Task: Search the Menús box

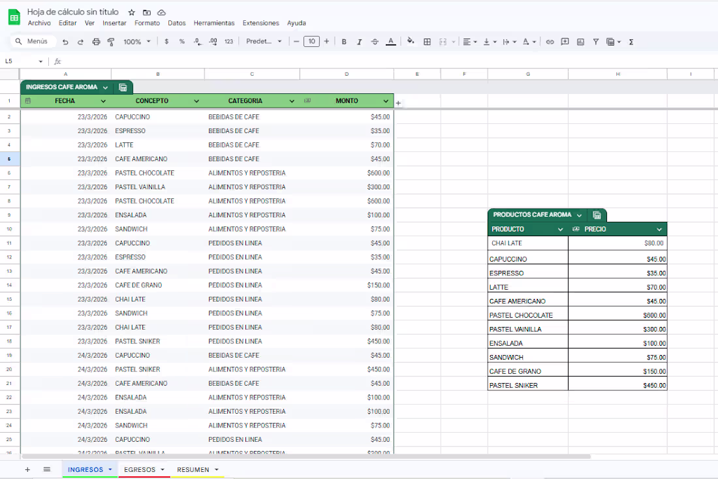Action: click(33, 42)
